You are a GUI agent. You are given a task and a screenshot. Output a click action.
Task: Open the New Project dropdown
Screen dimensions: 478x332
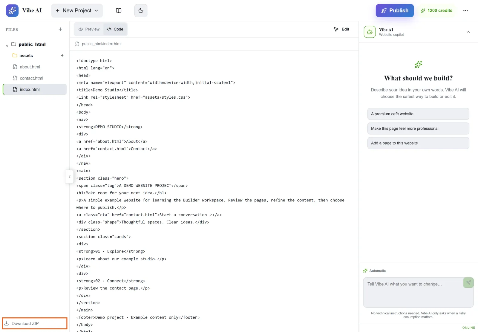pos(77,10)
